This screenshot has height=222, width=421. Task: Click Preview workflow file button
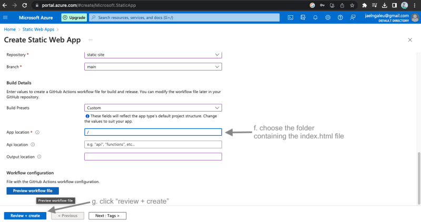click(x=33, y=191)
